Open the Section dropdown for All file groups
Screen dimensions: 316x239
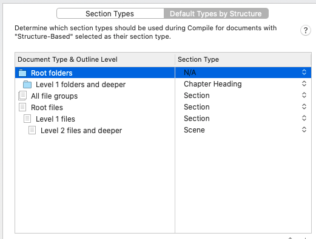[x=304, y=95]
